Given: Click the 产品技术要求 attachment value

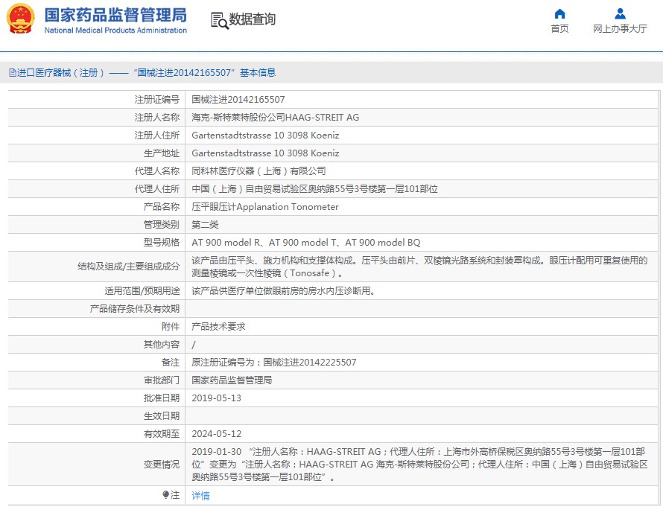Looking at the screenshot, I should coord(218,327).
